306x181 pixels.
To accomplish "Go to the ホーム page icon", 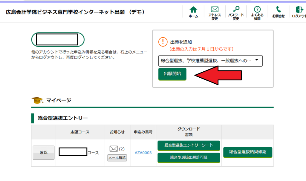I will click(x=193, y=10).
